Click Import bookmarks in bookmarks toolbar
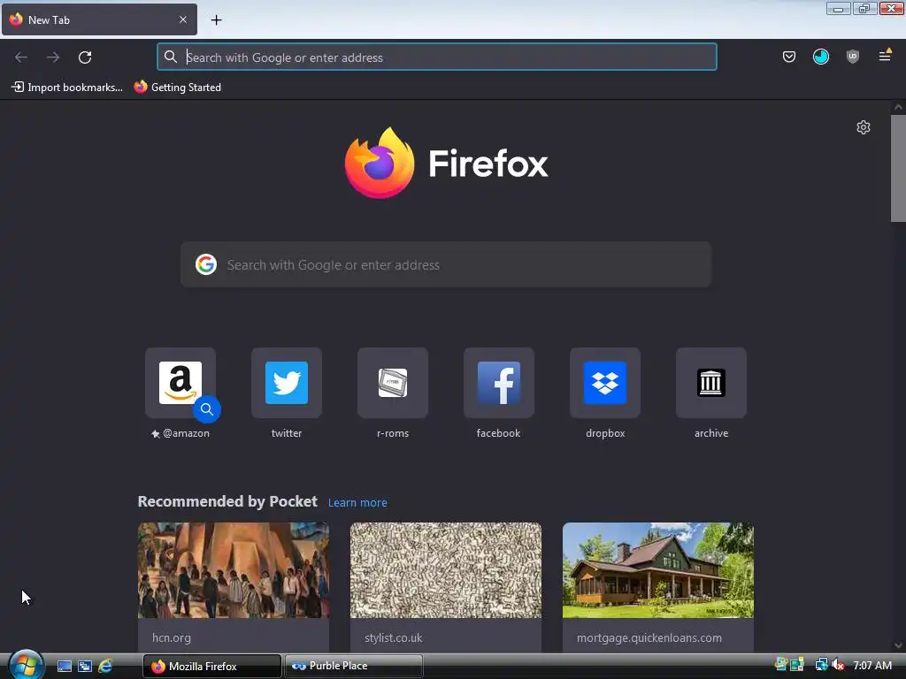 pyautogui.click(x=67, y=88)
